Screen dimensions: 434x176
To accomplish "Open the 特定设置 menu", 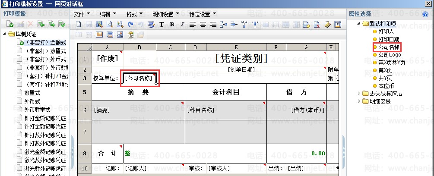I will coord(203,14).
